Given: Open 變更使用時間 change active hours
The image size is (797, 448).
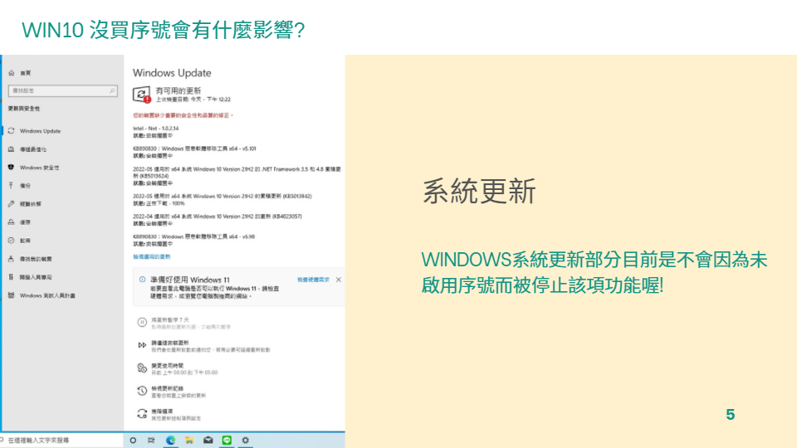Looking at the screenshot, I should point(178,368).
